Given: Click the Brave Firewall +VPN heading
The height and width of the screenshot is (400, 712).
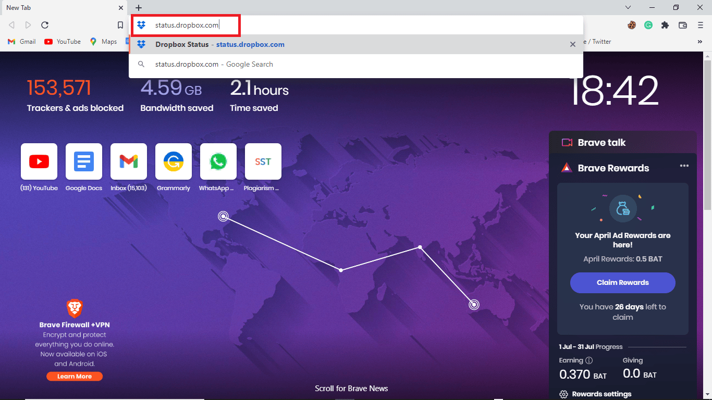Looking at the screenshot, I should pyautogui.click(x=75, y=324).
